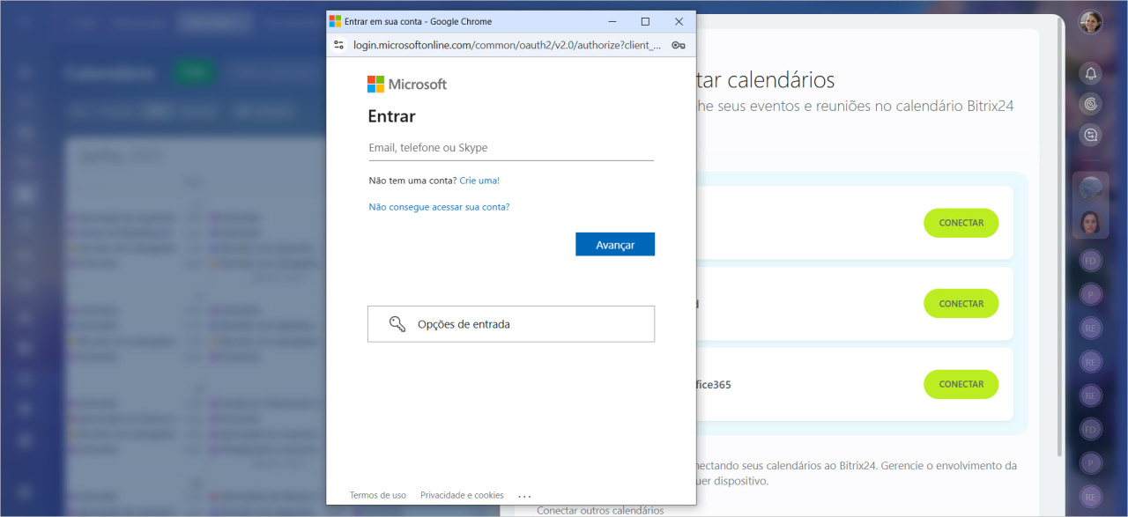This screenshot has height=517, width=1128.
Task: Click the Avançar button
Action: (x=615, y=245)
